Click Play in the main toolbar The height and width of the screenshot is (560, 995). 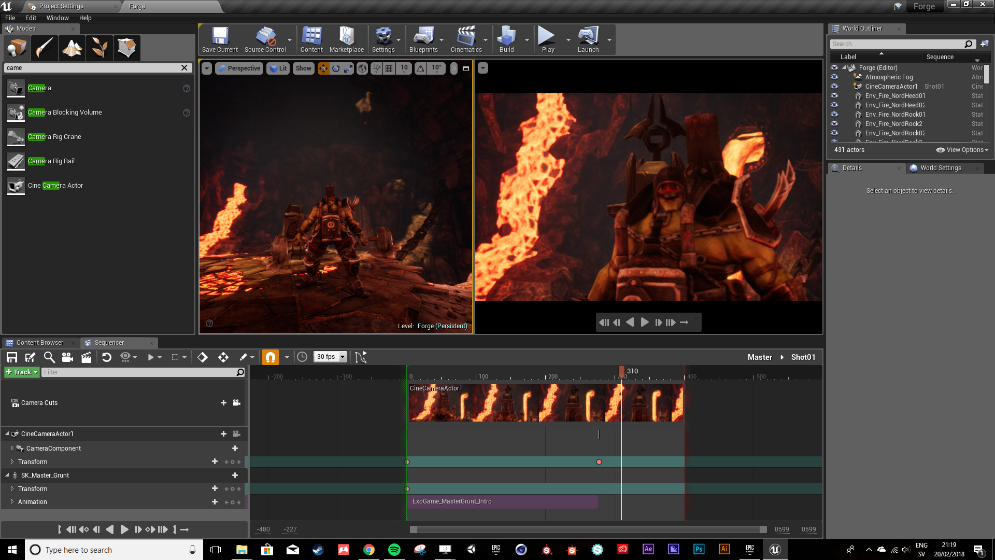tap(548, 40)
